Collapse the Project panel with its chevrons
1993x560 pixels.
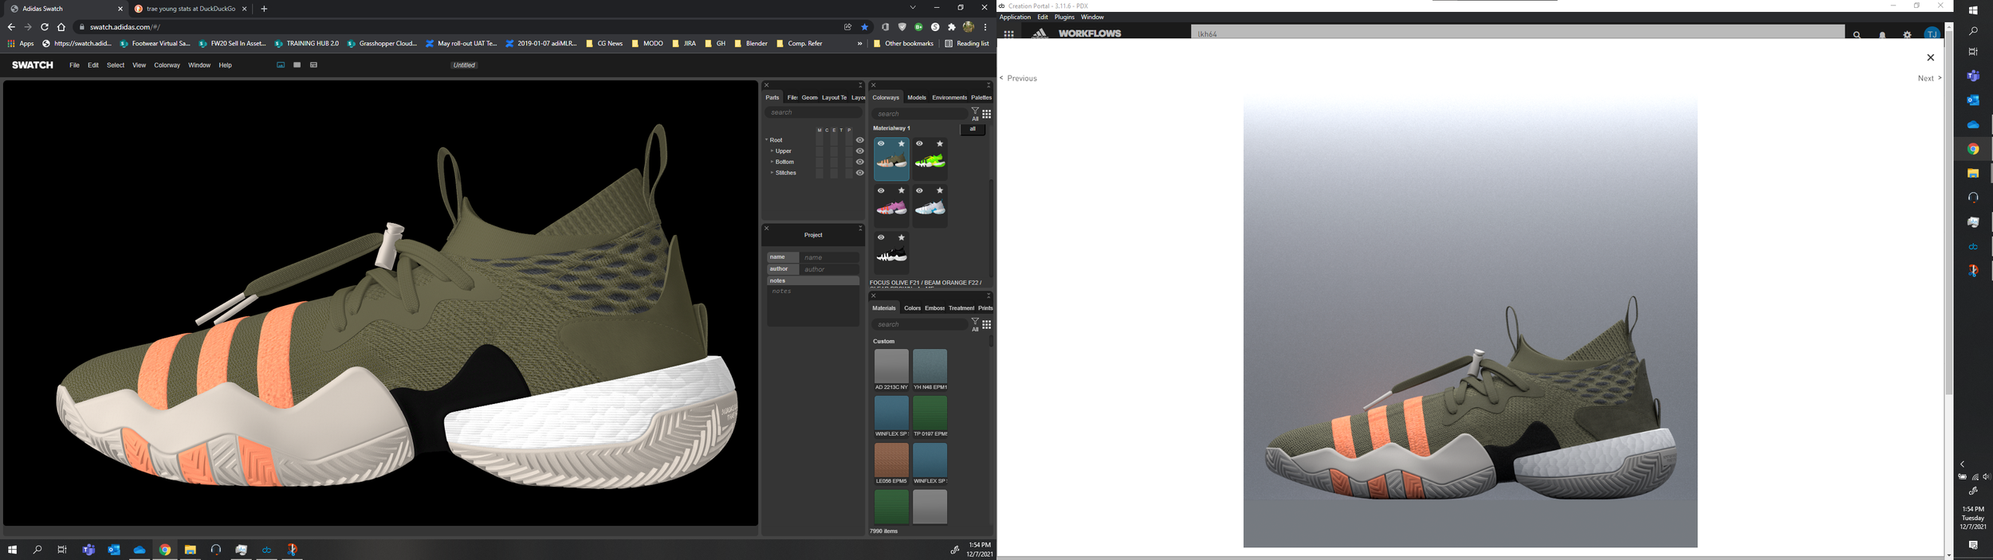[860, 229]
